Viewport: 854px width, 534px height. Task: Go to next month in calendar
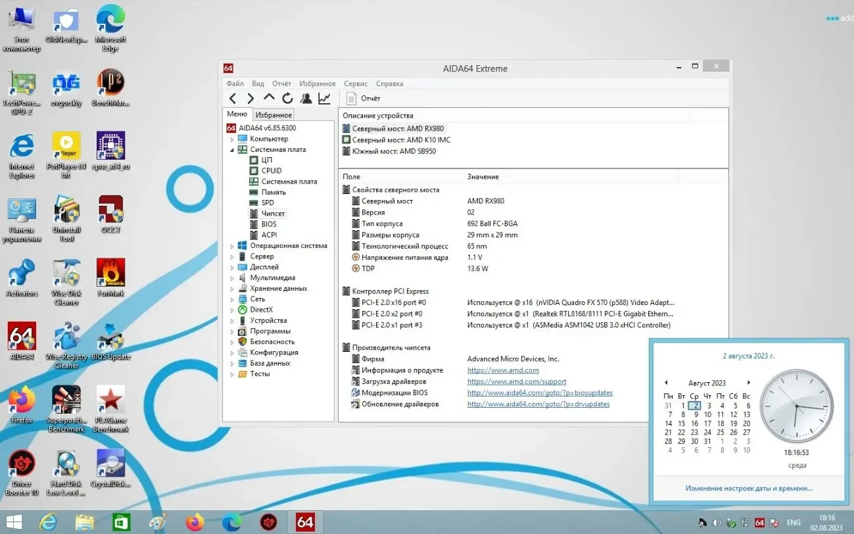pos(748,383)
